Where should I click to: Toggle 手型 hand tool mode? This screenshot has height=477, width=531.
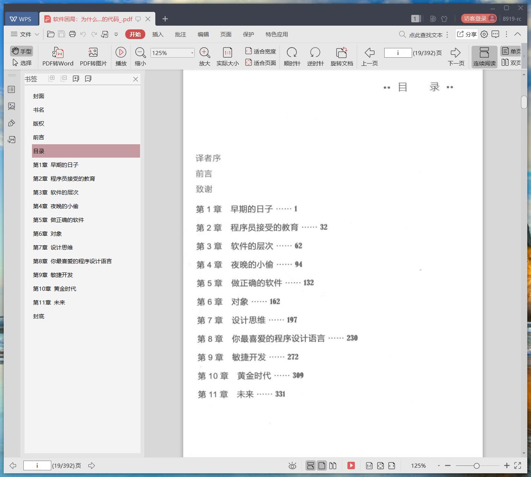[x=22, y=51]
